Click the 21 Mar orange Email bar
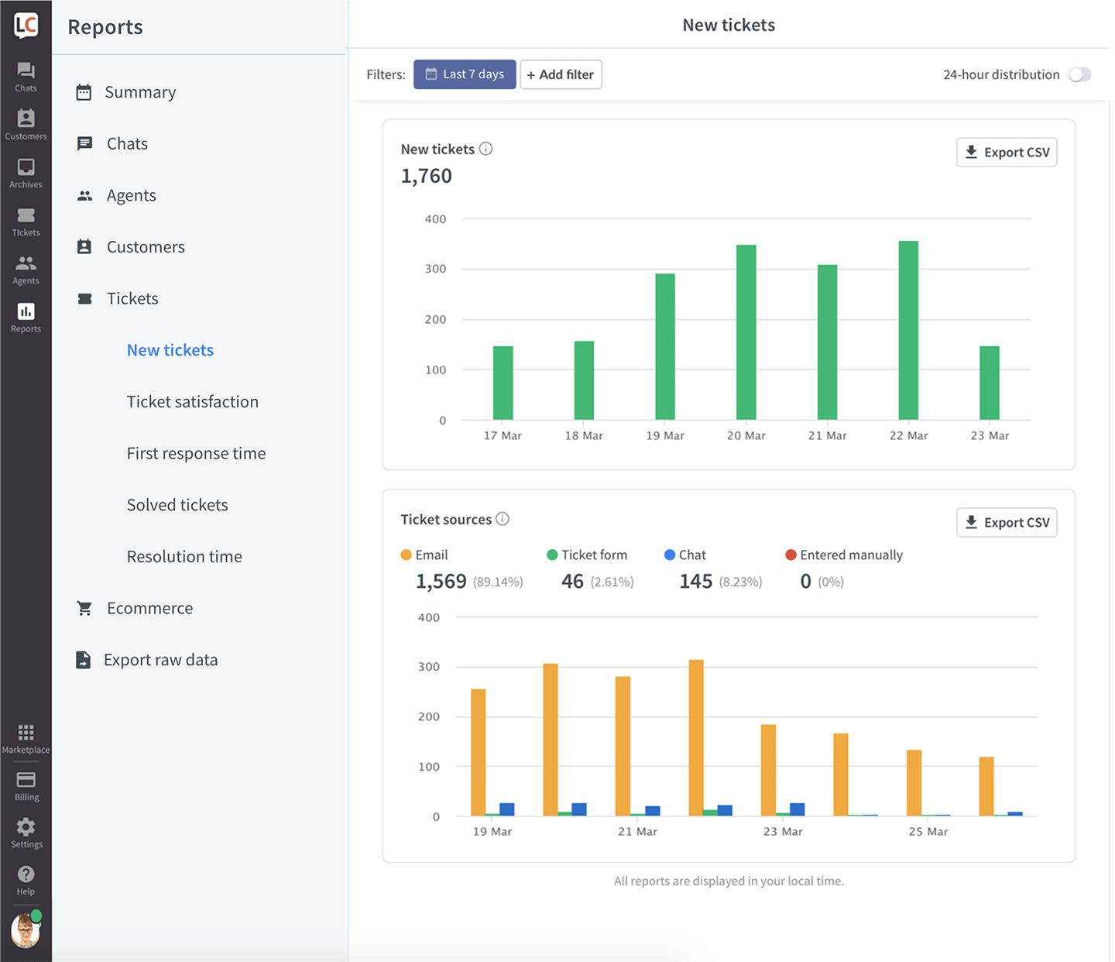Screen dimensions: 1115x962 [623, 746]
